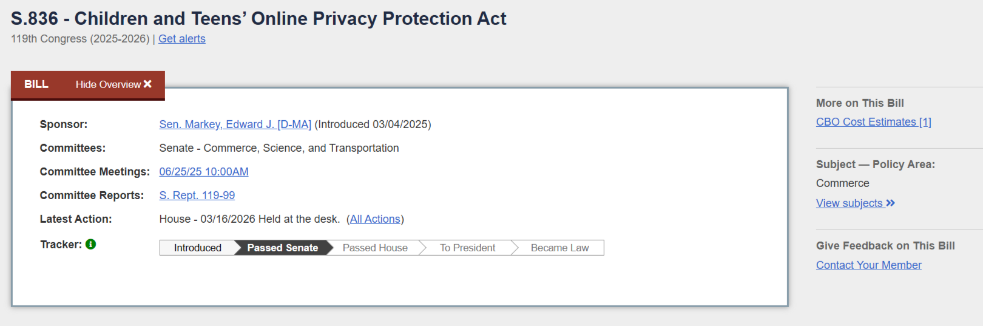Select the BILL tab

(36, 84)
